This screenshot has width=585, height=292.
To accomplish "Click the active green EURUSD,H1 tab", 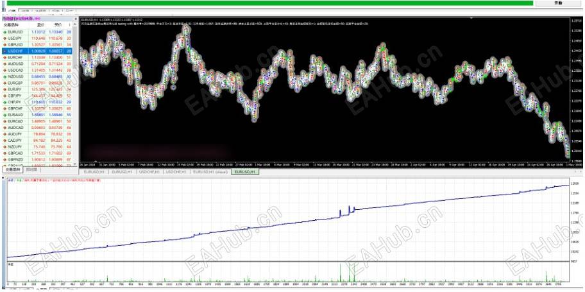I will pyautogui.click(x=245, y=172).
